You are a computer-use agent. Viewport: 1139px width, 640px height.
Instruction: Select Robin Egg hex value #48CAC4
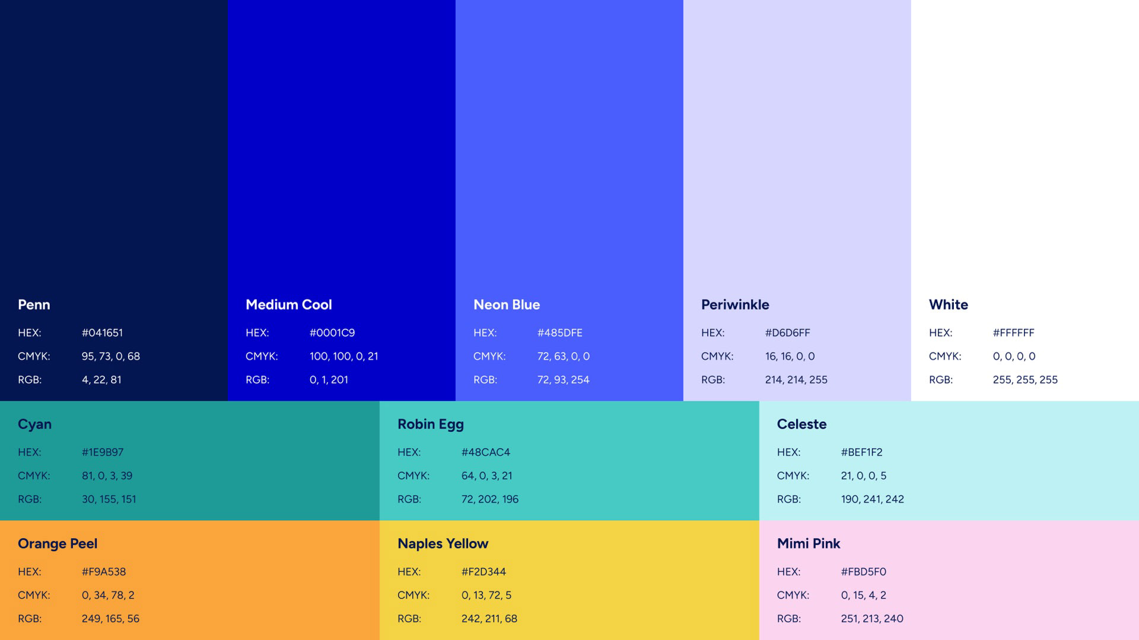pos(485,452)
